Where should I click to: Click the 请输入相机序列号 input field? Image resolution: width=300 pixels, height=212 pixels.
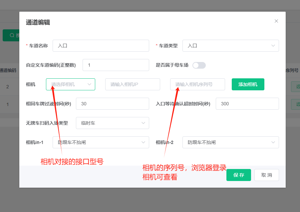[x=197, y=84]
